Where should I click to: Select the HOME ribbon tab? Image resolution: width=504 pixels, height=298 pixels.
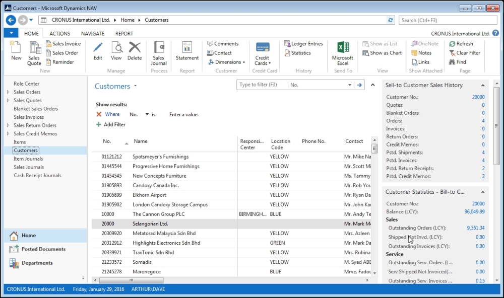(31, 33)
